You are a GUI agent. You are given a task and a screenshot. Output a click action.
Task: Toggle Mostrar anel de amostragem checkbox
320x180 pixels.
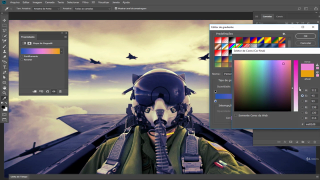tap(116, 8)
